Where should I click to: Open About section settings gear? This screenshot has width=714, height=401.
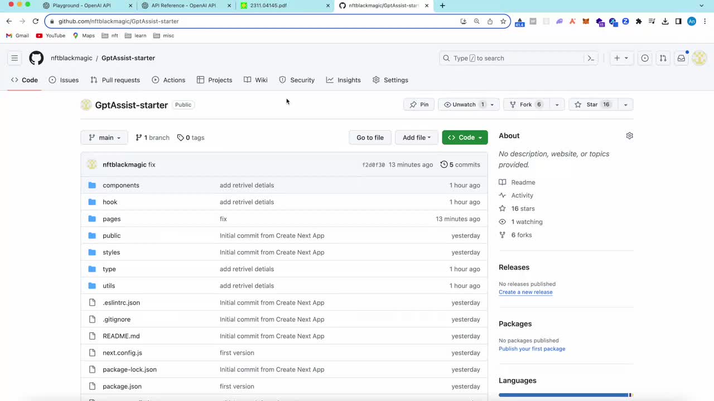[629, 136]
